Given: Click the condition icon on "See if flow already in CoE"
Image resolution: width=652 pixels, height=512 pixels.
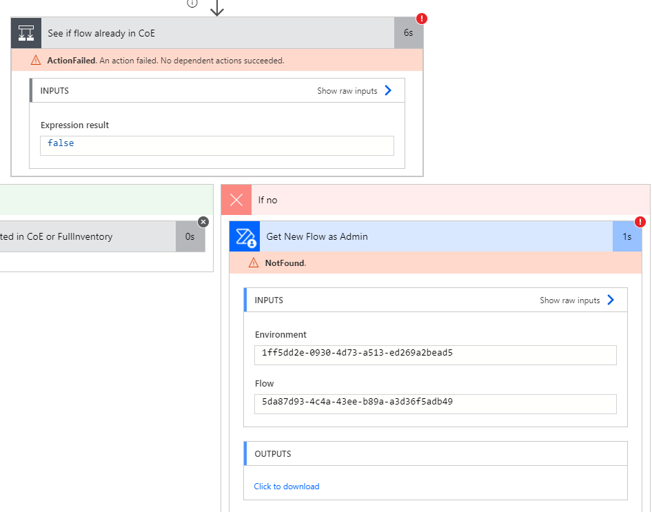Looking at the screenshot, I should click(26, 32).
